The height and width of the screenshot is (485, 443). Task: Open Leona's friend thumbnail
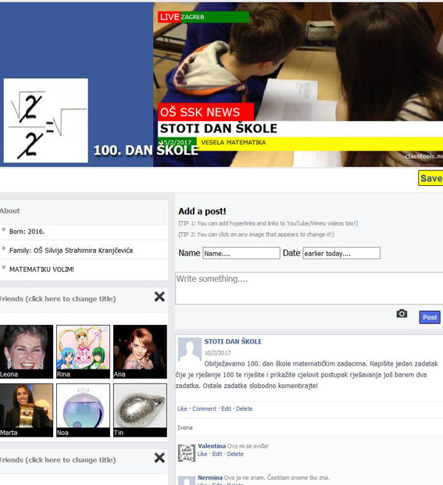pos(27,351)
